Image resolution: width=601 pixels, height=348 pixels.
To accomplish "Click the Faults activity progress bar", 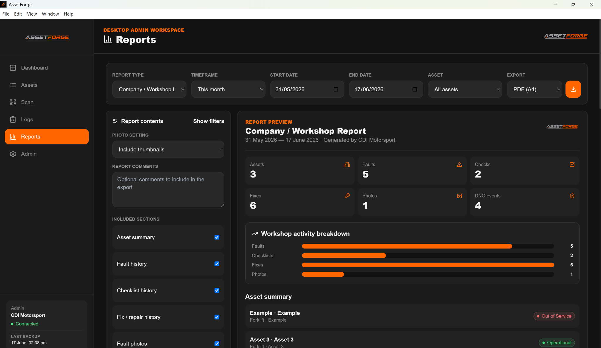I will click(x=428, y=246).
